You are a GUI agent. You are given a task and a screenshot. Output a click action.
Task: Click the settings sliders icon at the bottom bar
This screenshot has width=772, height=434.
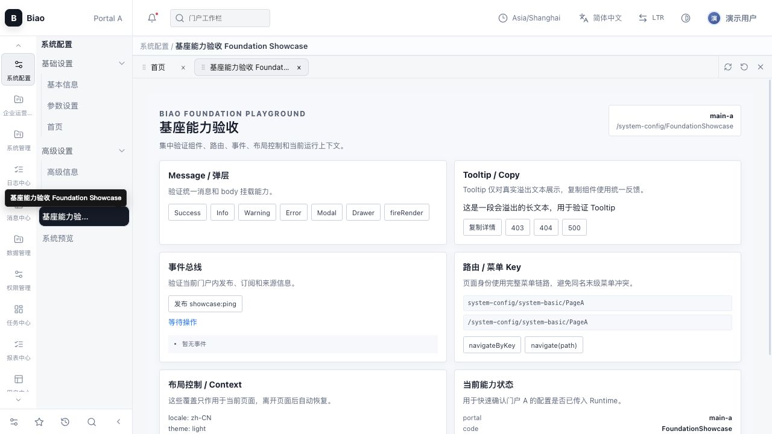point(14,422)
